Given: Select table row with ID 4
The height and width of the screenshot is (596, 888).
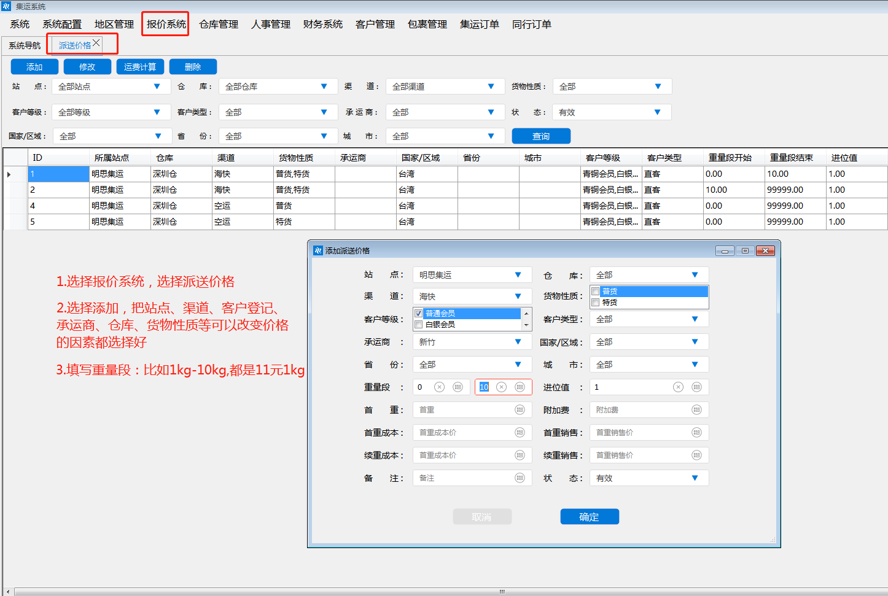Looking at the screenshot, I should pos(58,206).
